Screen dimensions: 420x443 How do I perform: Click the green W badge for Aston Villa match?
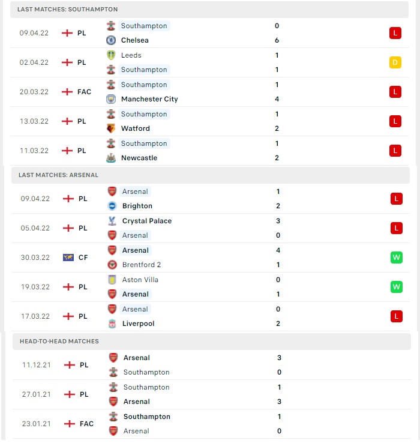click(396, 287)
